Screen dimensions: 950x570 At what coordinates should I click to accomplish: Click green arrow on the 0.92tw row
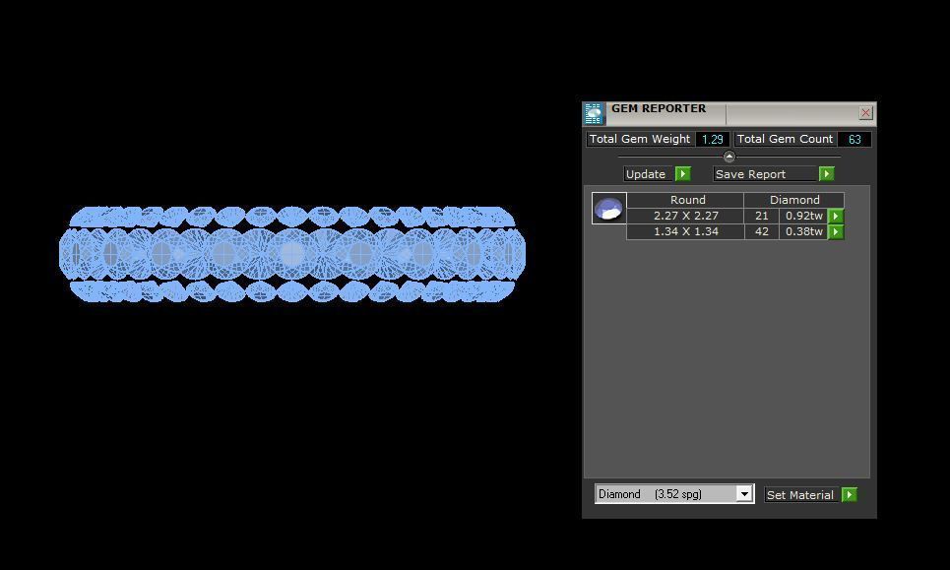(836, 216)
